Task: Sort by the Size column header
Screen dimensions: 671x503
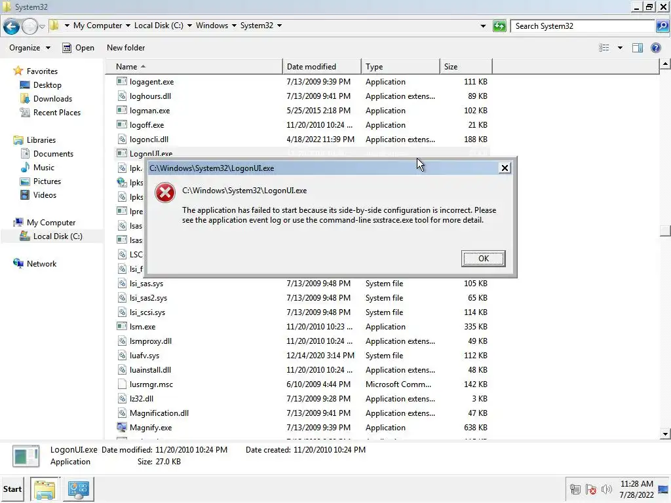Action: pos(466,67)
